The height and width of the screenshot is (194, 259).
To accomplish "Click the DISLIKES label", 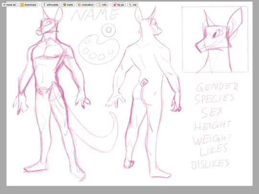I will [x=210, y=164].
